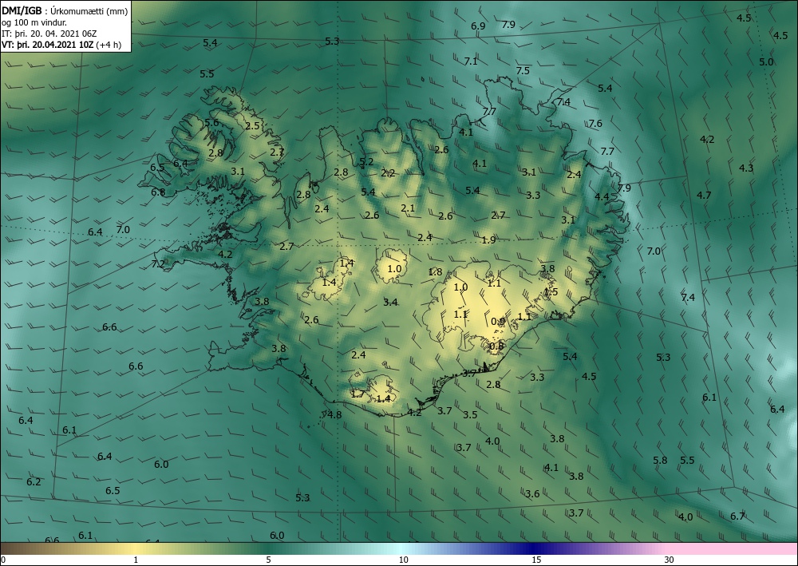Click the '3.5' value on the map
798x566 pixels.
470,414
